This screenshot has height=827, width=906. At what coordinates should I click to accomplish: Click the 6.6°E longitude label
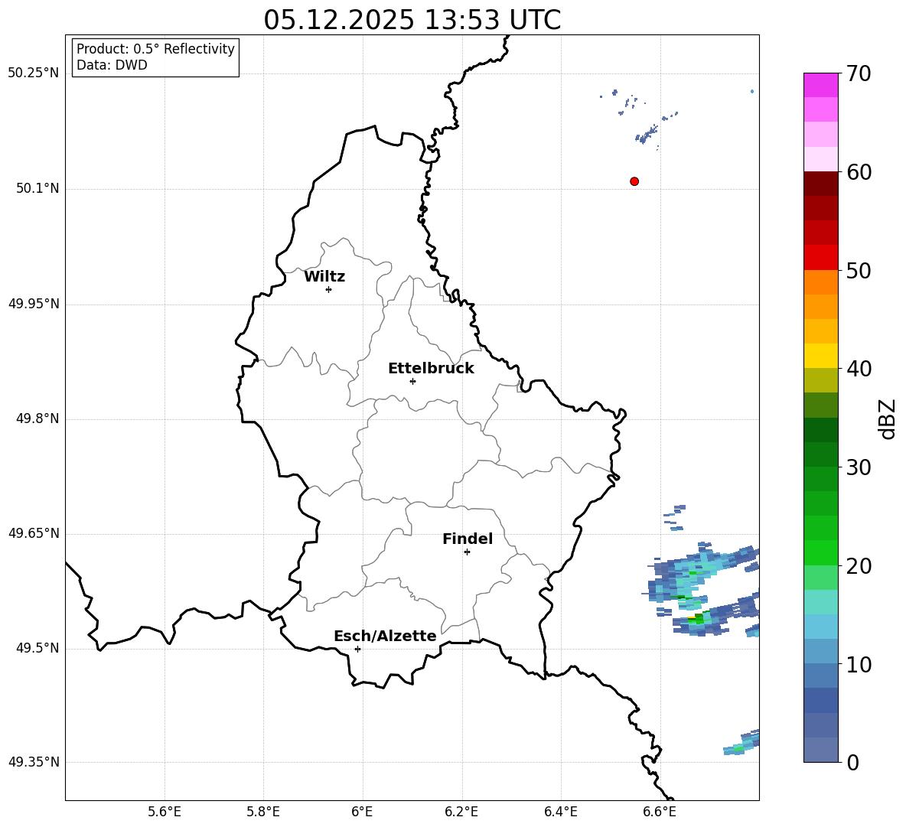tap(660, 812)
